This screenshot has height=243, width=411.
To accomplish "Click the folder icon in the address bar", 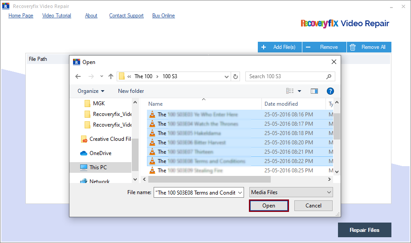I will coord(122,76).
